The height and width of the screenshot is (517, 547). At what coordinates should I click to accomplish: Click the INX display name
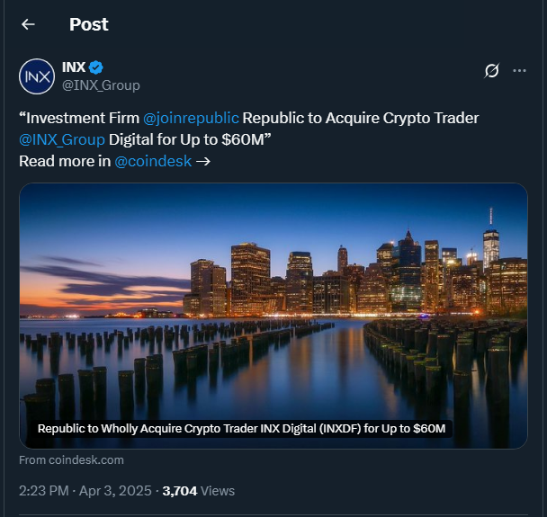(74, 67)
